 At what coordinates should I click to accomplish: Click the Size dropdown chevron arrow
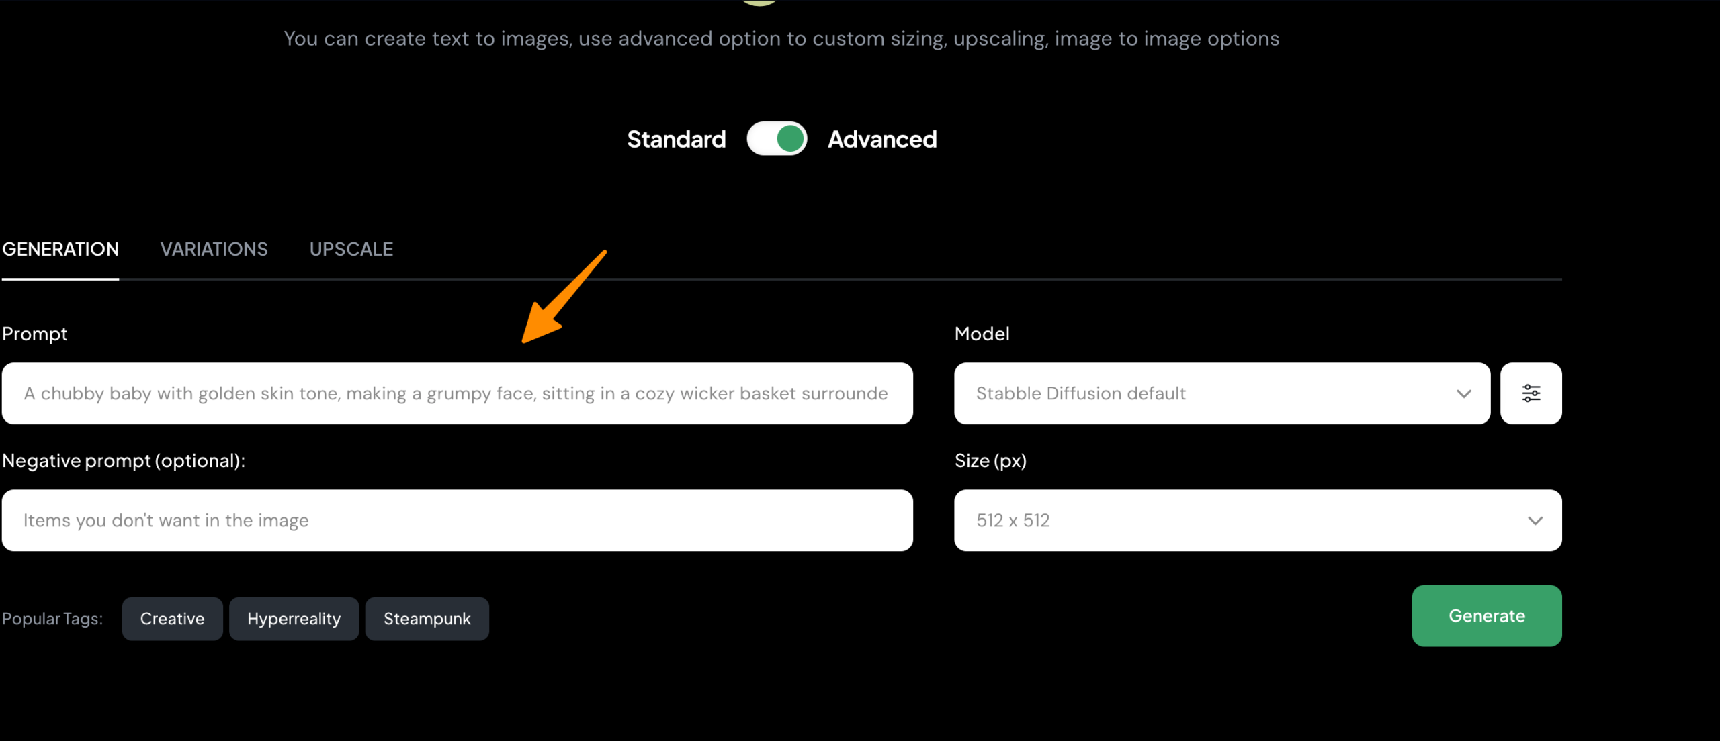[x=1535, y=521]
